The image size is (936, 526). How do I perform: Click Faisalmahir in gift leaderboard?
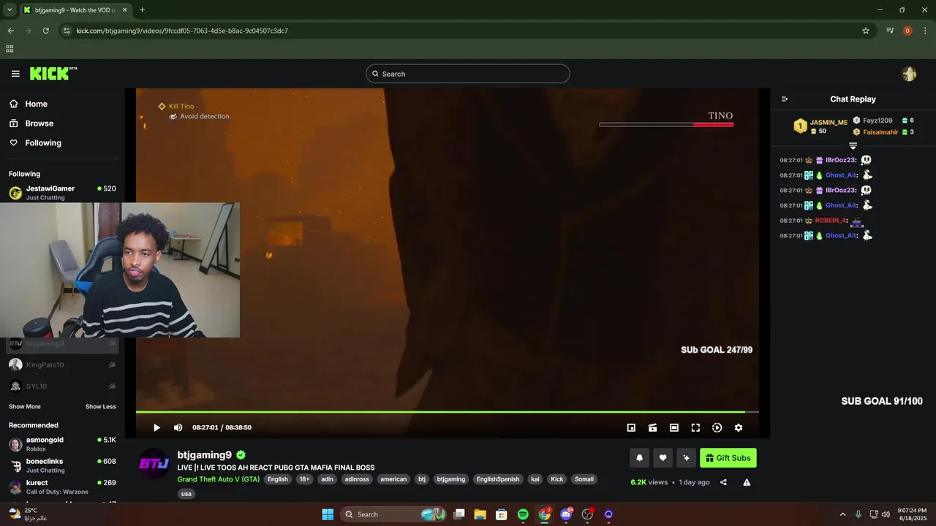[880, 132]
